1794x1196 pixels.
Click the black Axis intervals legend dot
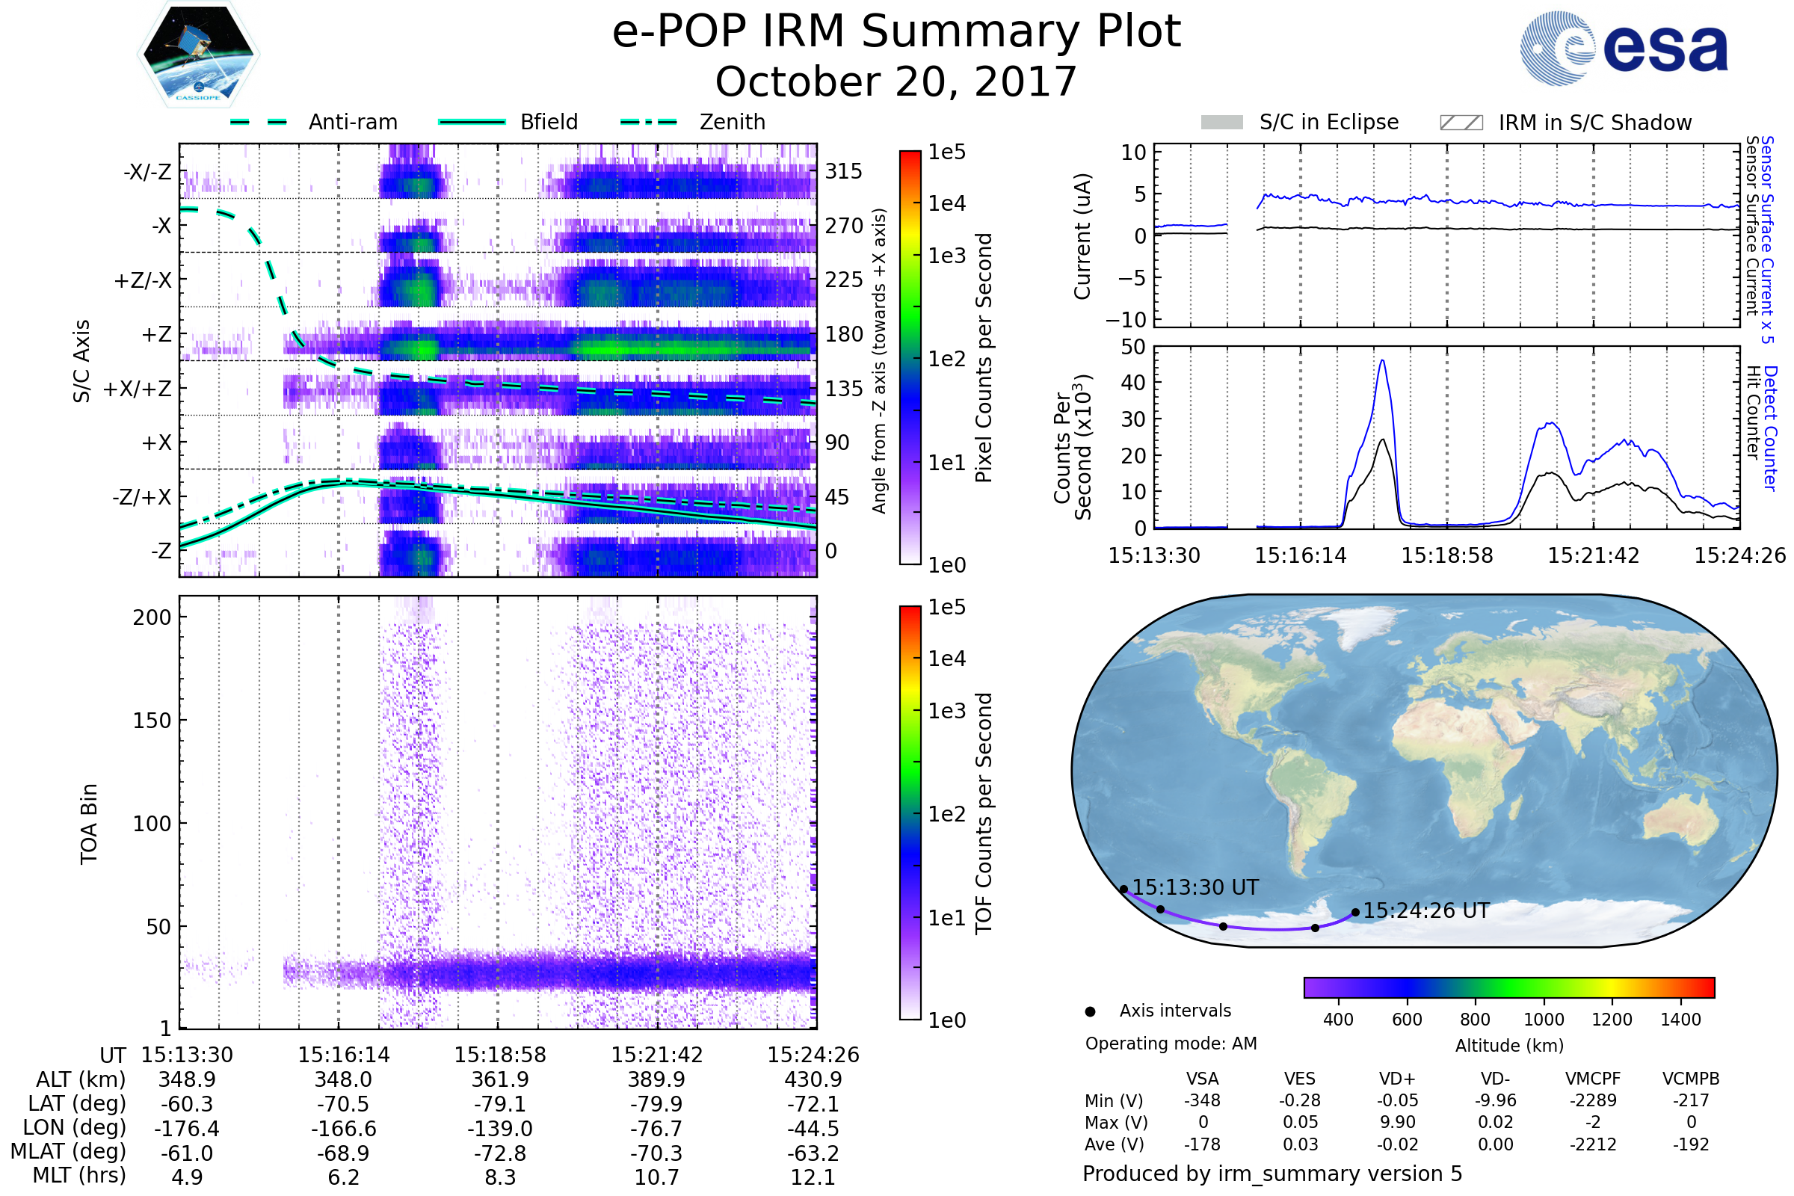pyautogui.click(x=1090, y=1011)
